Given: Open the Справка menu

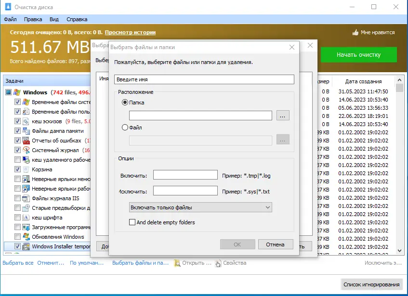Looking at the screenshot, I should coord(77,19).
